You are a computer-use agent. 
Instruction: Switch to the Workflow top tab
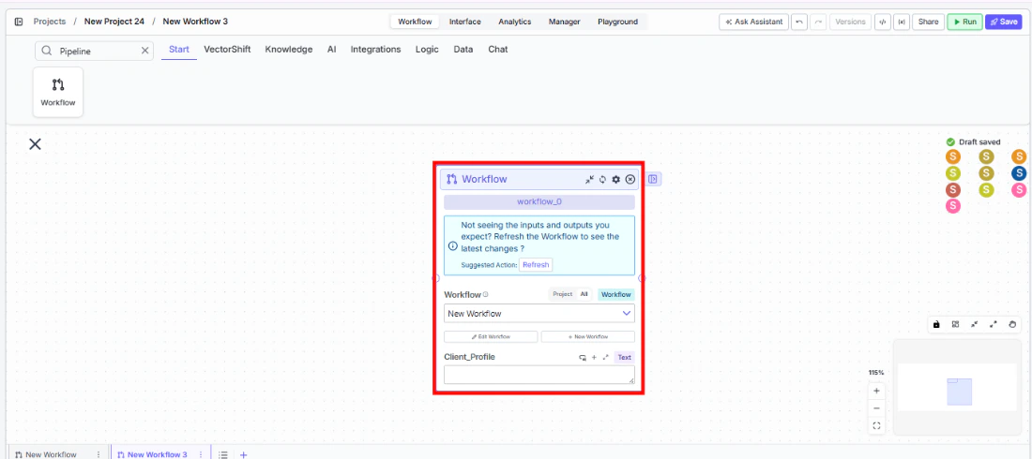pos(415,22)
